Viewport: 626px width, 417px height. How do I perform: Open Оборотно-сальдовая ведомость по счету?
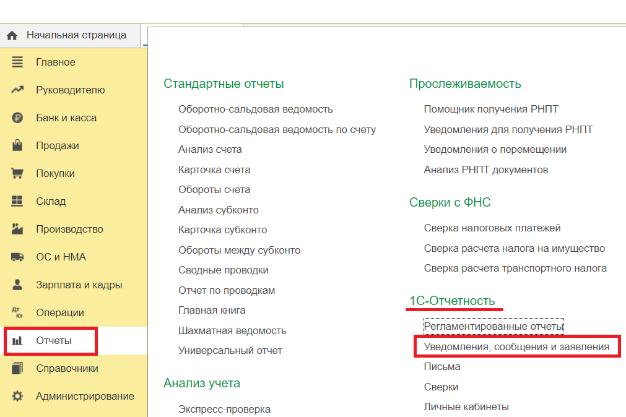pyautogui.click(x=277, y=130)
